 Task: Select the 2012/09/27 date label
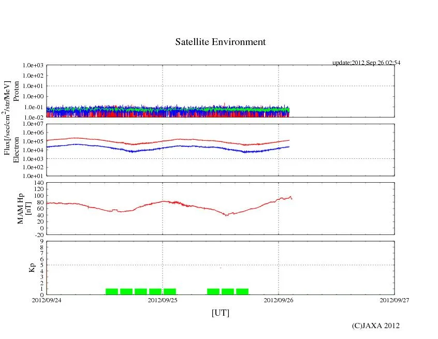(x=394, y=300)
